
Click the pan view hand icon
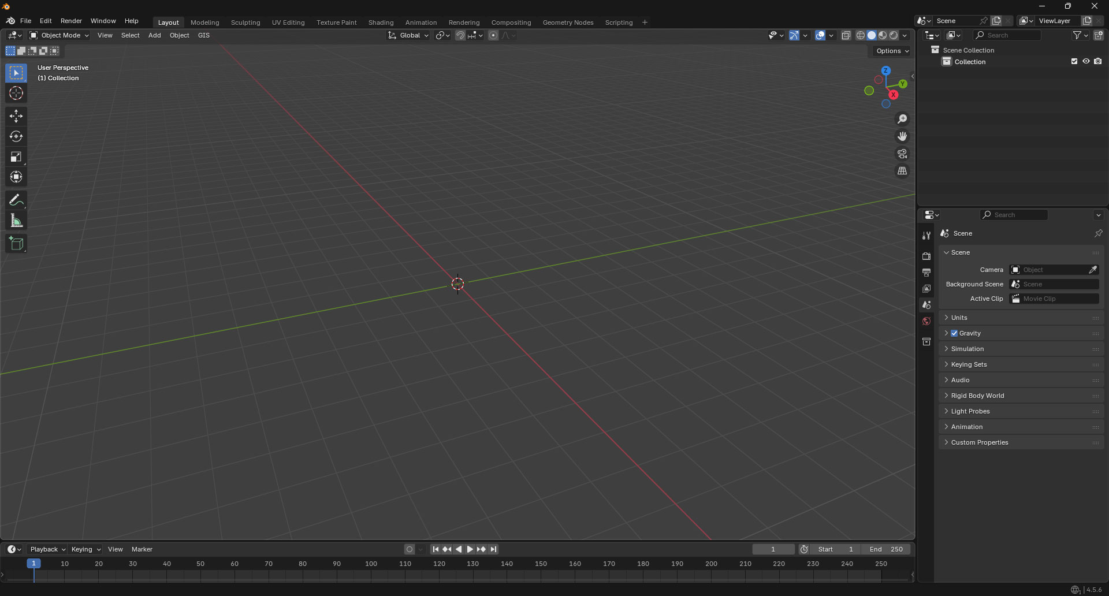point(902,136)
